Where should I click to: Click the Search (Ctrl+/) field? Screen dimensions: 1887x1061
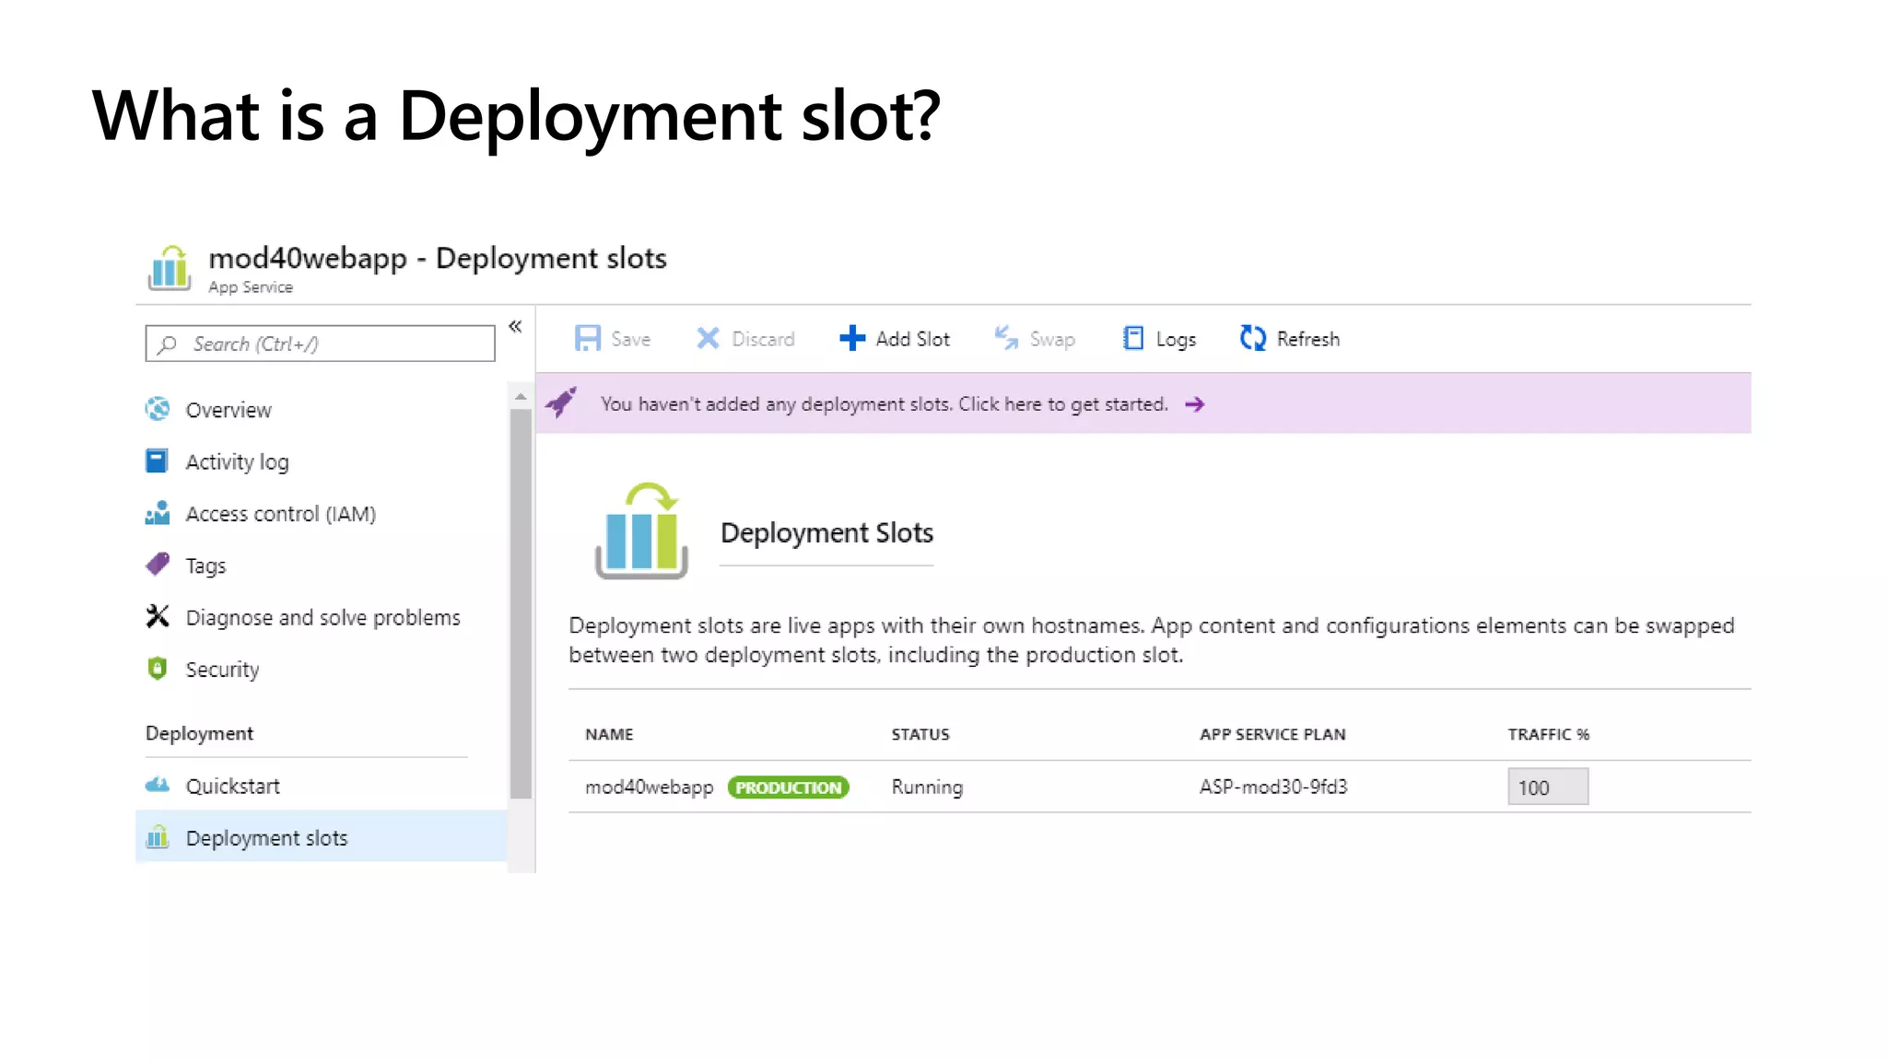point(320,344)
